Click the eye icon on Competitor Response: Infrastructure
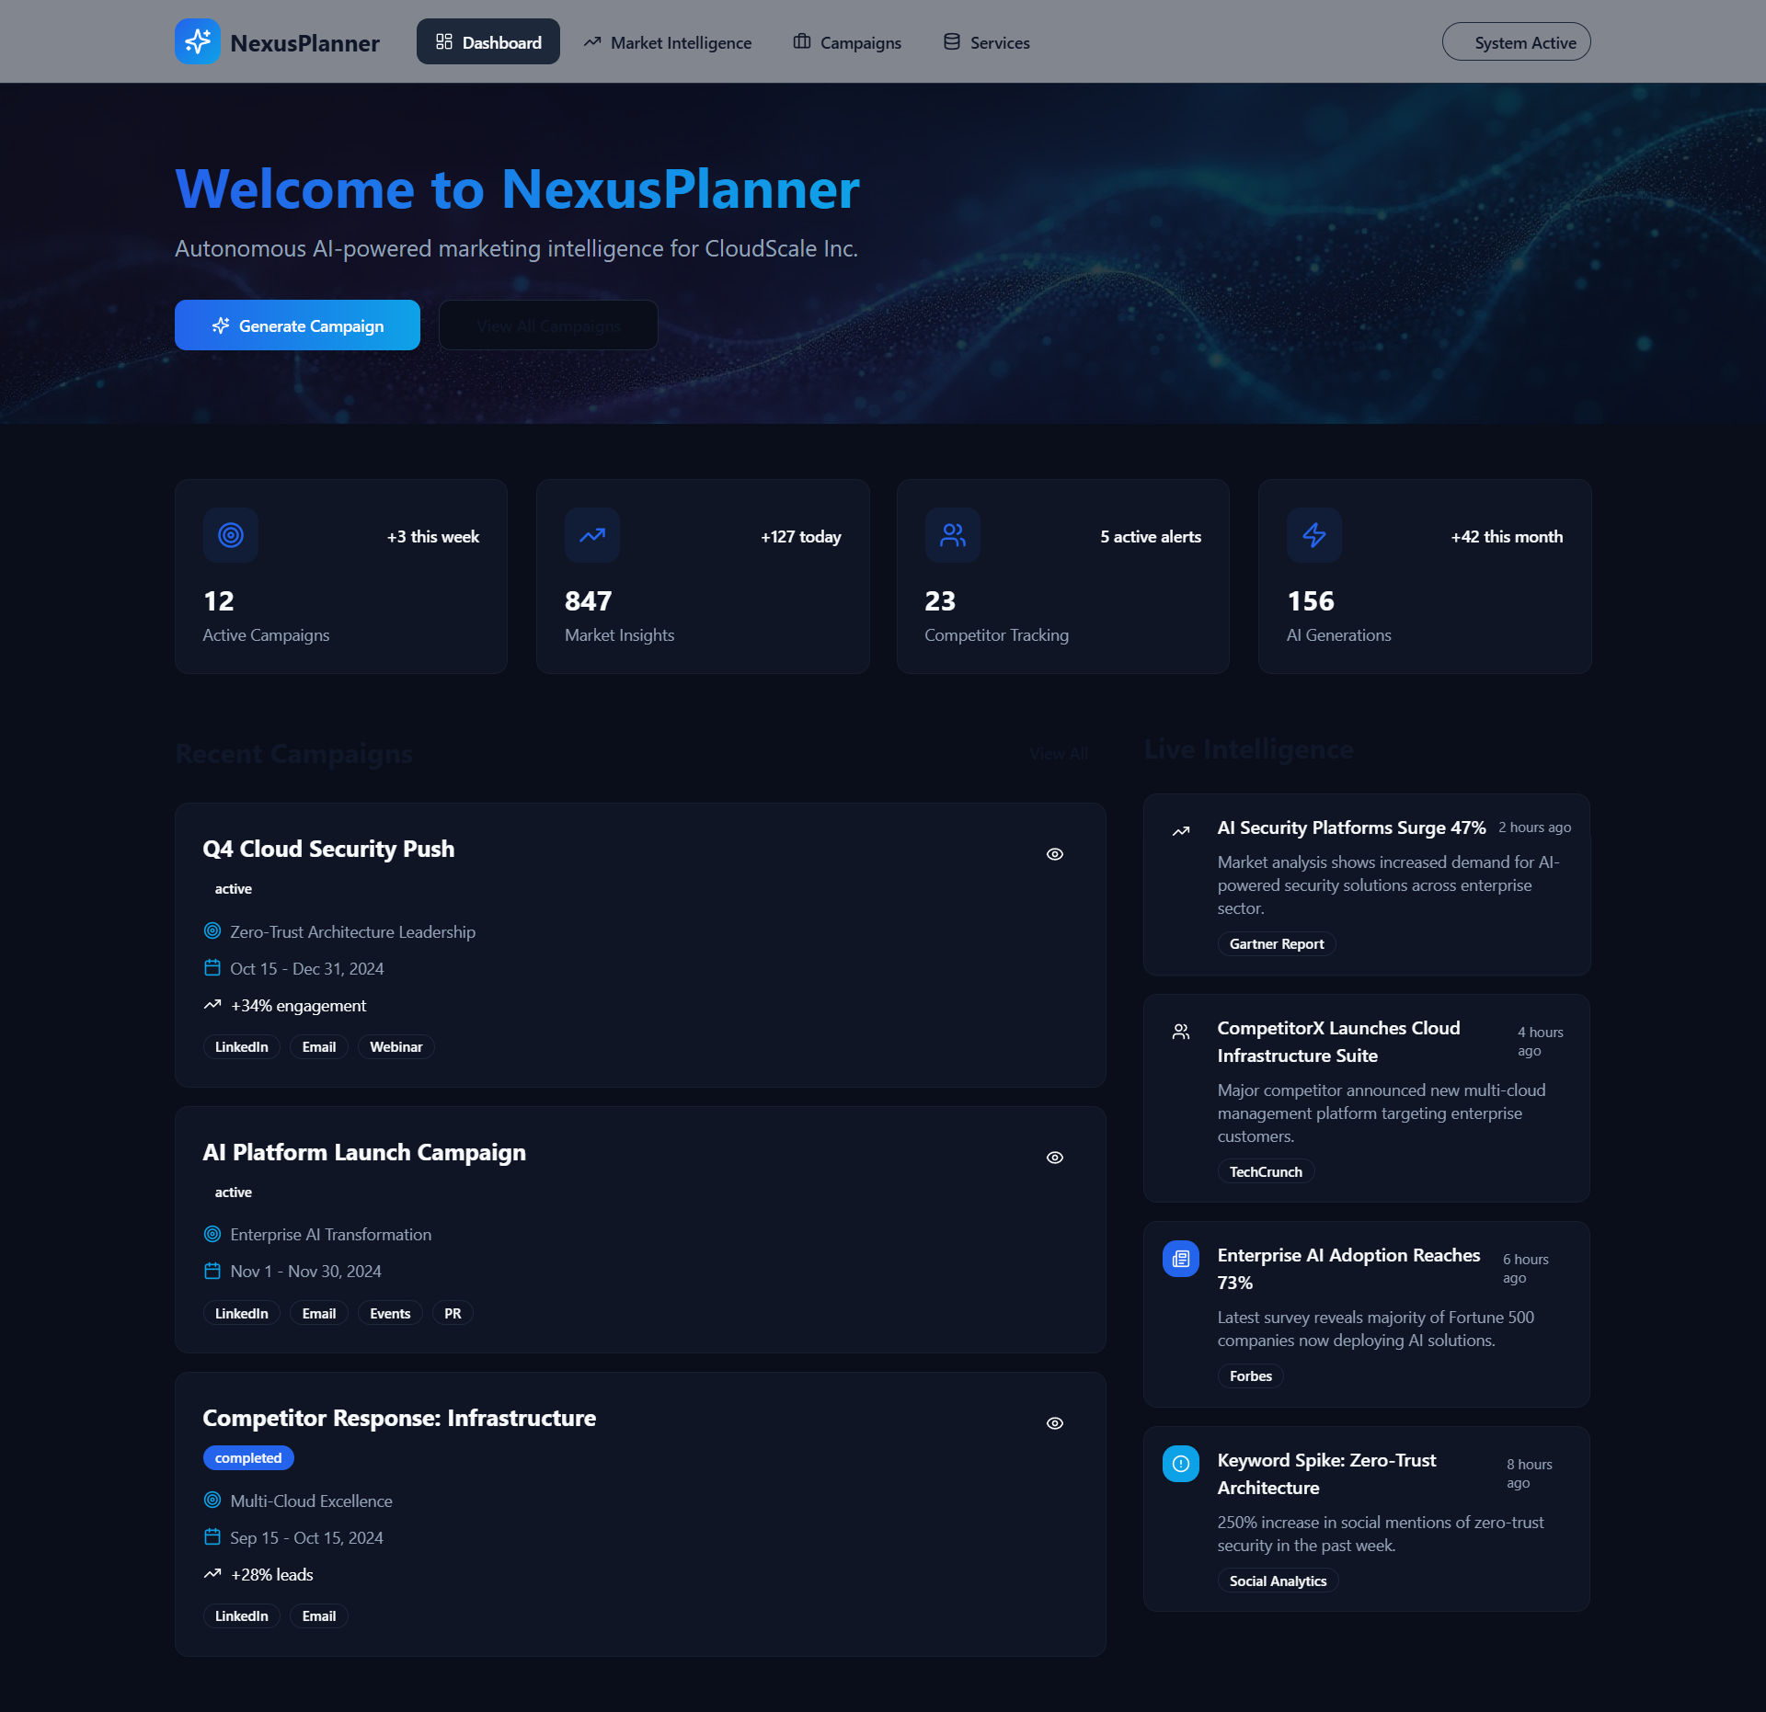 point(1054,1423)
